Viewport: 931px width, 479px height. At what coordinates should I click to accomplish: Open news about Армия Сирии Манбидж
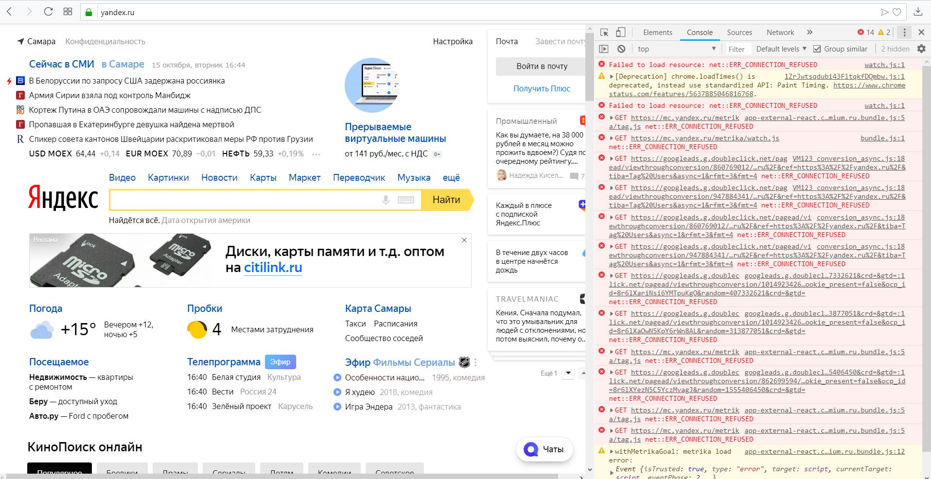109,95
